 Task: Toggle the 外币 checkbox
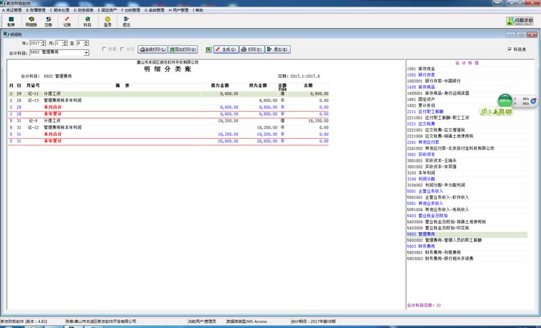click(122, 49)
